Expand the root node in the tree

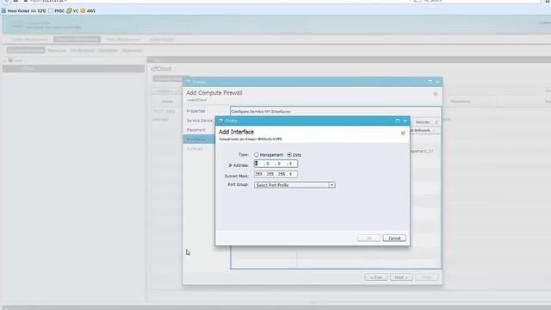click(x=4, y=60)
